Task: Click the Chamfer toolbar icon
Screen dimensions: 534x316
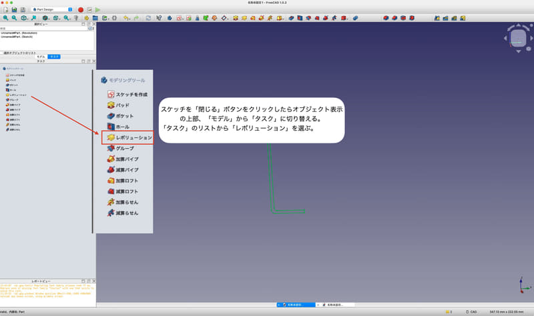Action: click(x=394, y=18)
